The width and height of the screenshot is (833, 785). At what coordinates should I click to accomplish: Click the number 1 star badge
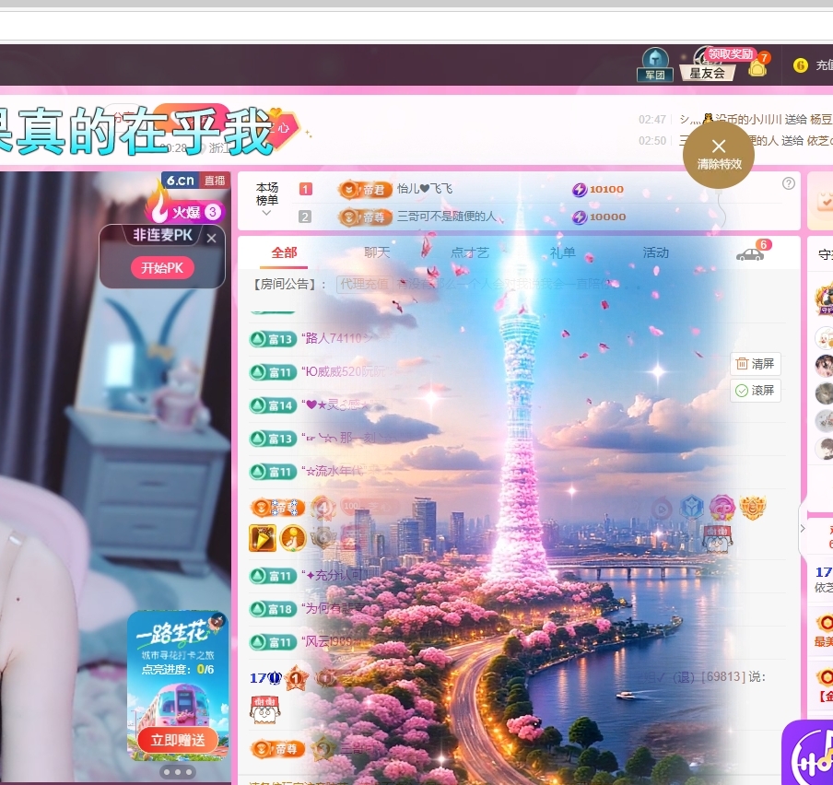pyautogui.click(x=297, y=678)
